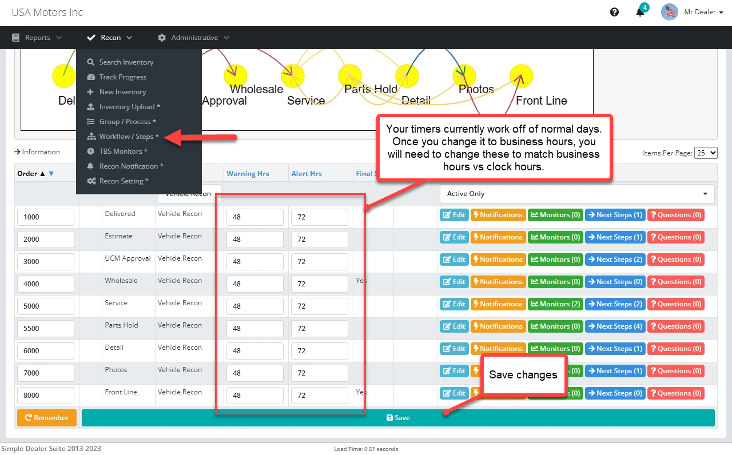732x455 pixels.
Task: Sort by the Alert Hrs column header
Action: 306,174
